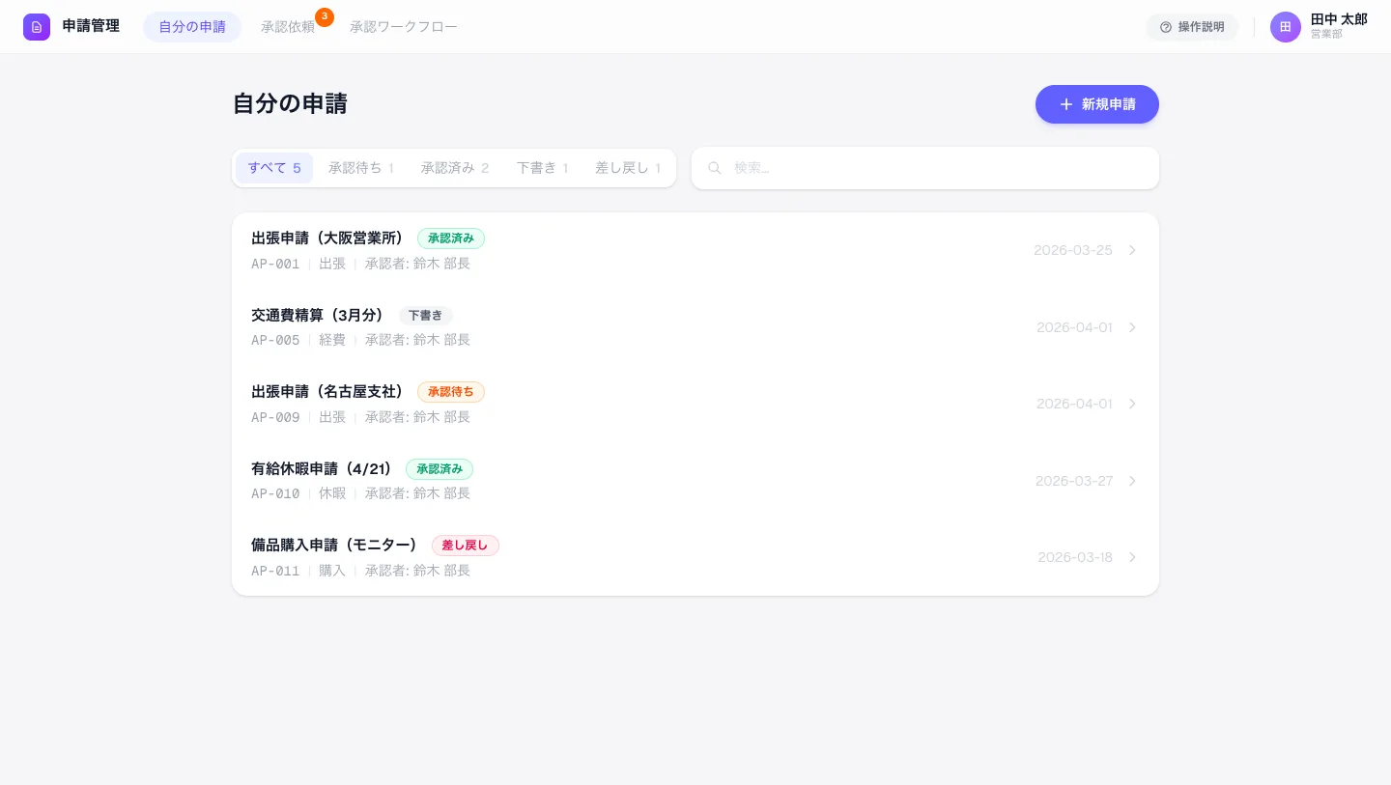Click the purple 申請管理 app logo icon
This screenshot has width=1391, height=785.
[x=37, y=27]
